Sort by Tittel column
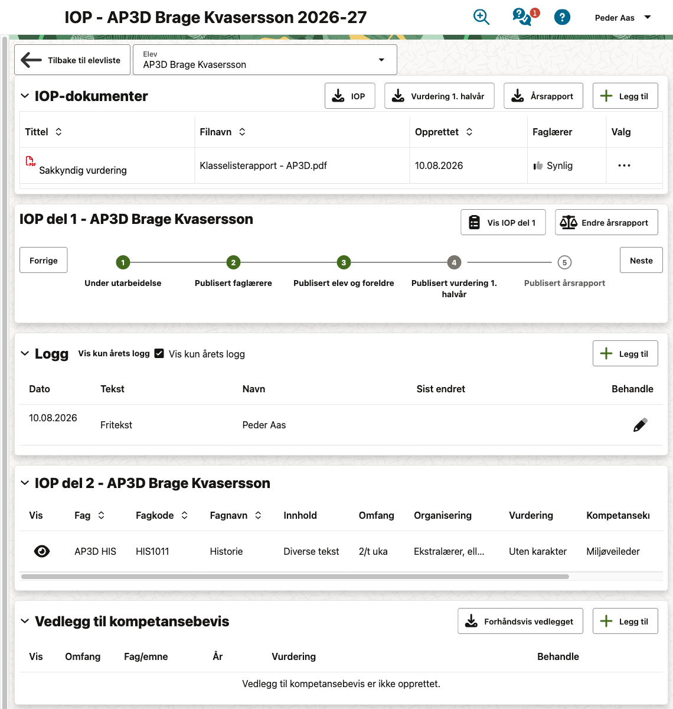 [x=58, y=132]
